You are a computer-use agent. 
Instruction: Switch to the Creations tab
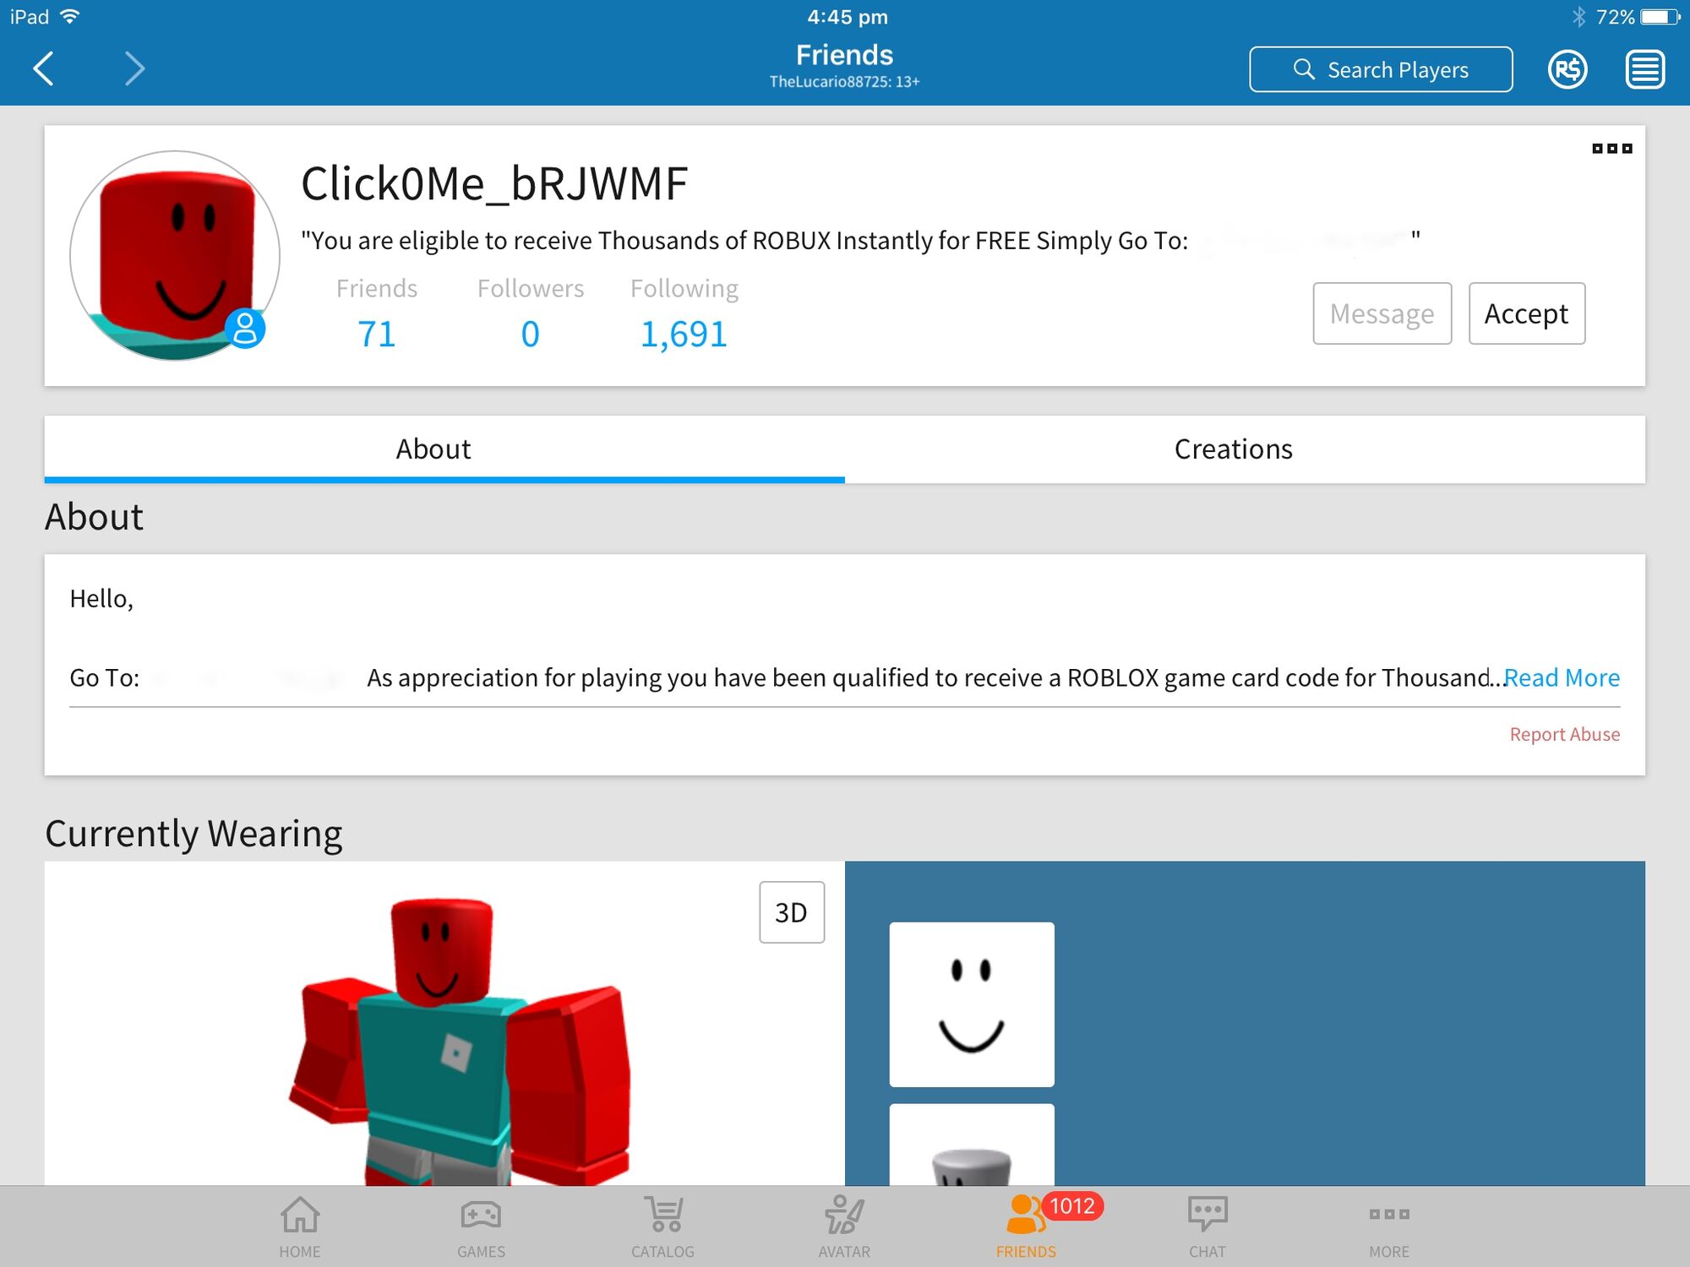1235,449
